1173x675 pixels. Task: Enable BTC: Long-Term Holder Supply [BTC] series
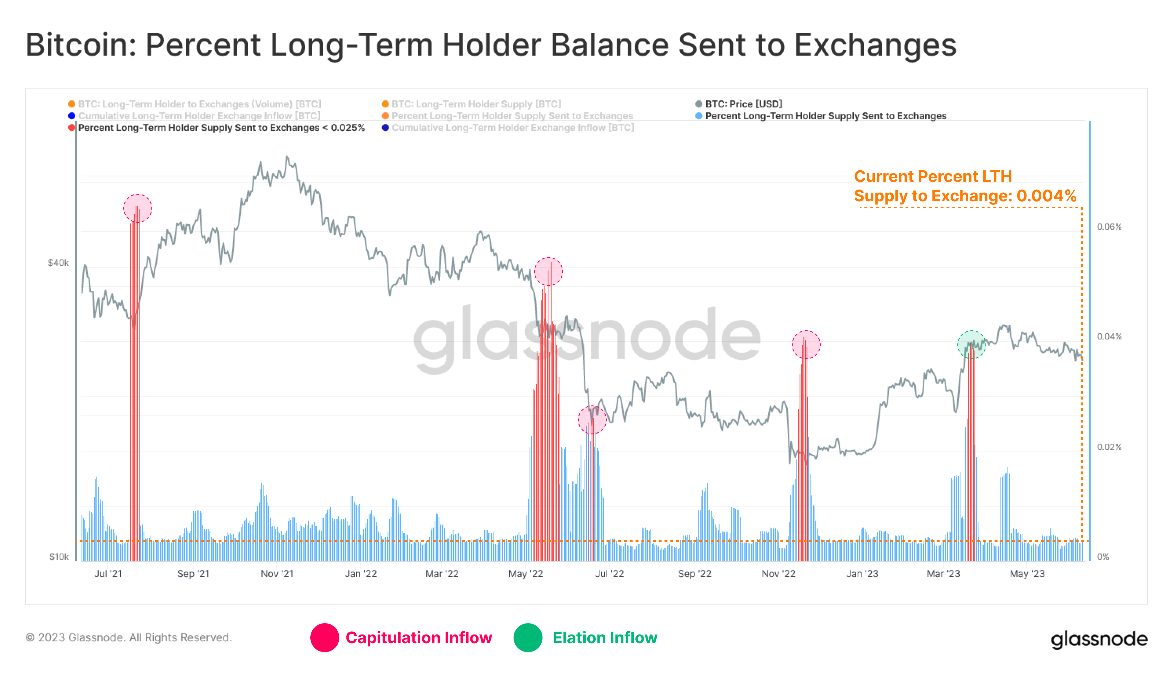476,104
